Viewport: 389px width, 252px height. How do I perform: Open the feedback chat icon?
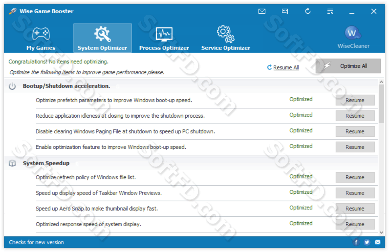pyautogui.click(x=285, y=11)
